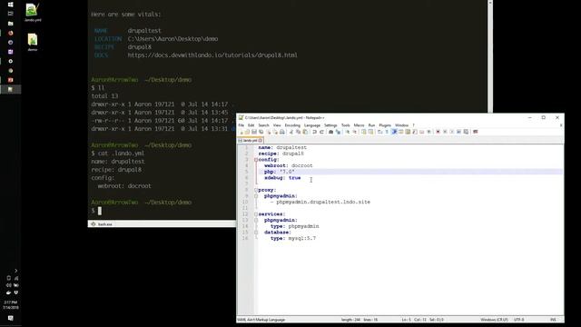Click Redo arrow in Notepad++ toolbar
The width and height of the screenshot is (581, 327).
[321, 132]
